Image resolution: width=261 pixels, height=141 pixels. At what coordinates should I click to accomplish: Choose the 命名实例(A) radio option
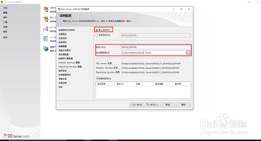(x=97, y=35)
